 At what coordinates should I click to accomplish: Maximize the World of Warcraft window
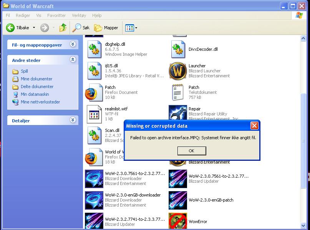[x=293, y=6]
